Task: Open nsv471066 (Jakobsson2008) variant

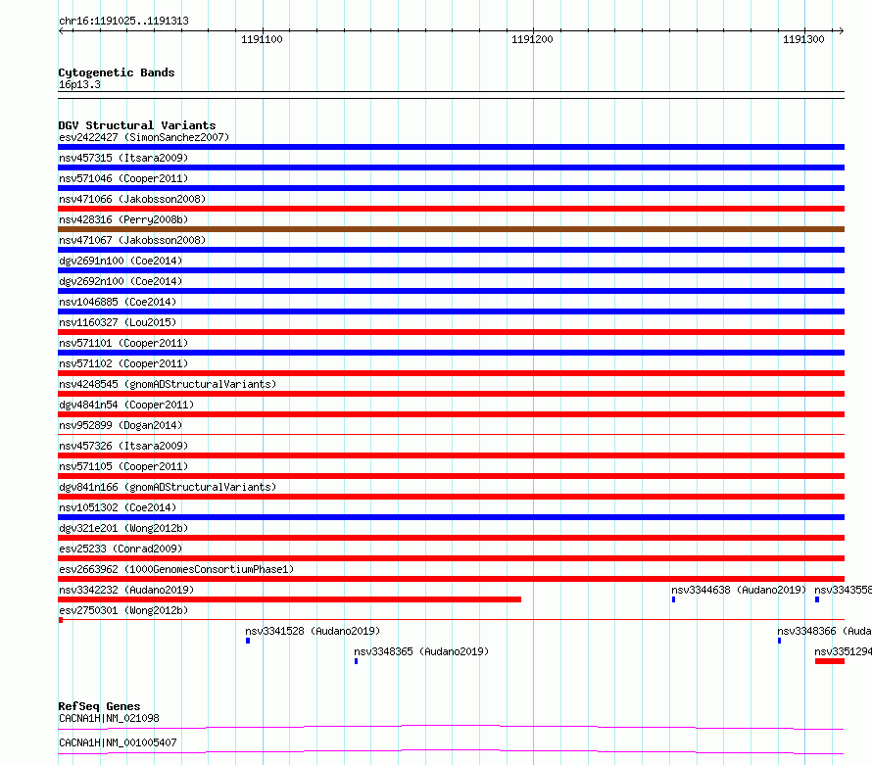Action: point(132,199)
